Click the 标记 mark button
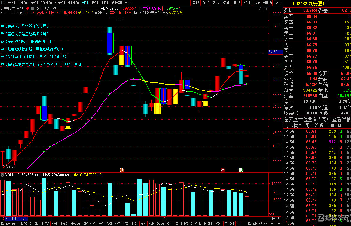 257,3
